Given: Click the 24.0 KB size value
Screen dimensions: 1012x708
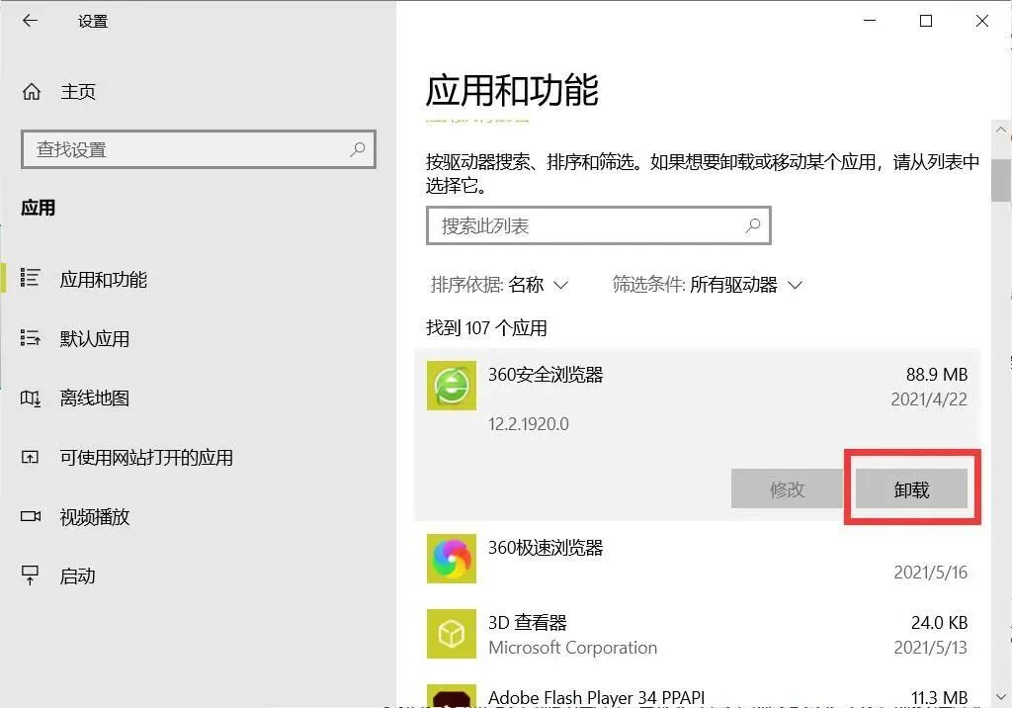Looking at the screenshot, I should (x=939, y=623).
